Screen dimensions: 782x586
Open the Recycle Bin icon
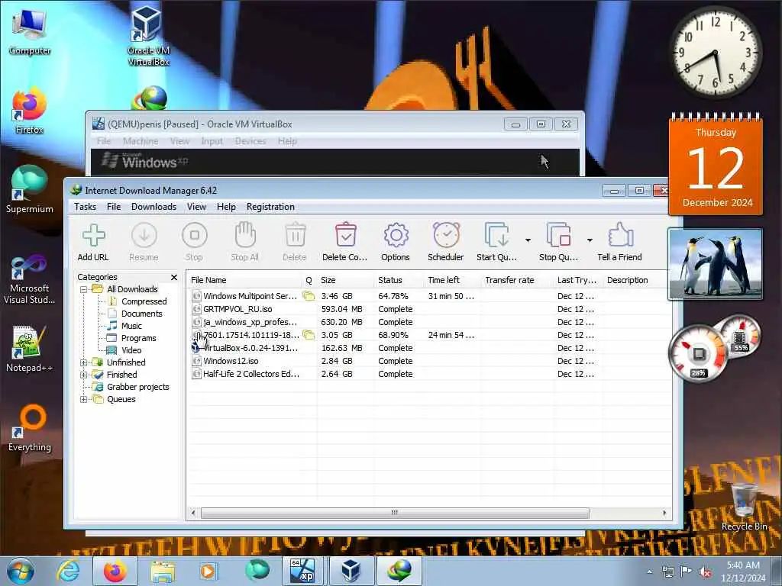[744, 506]
